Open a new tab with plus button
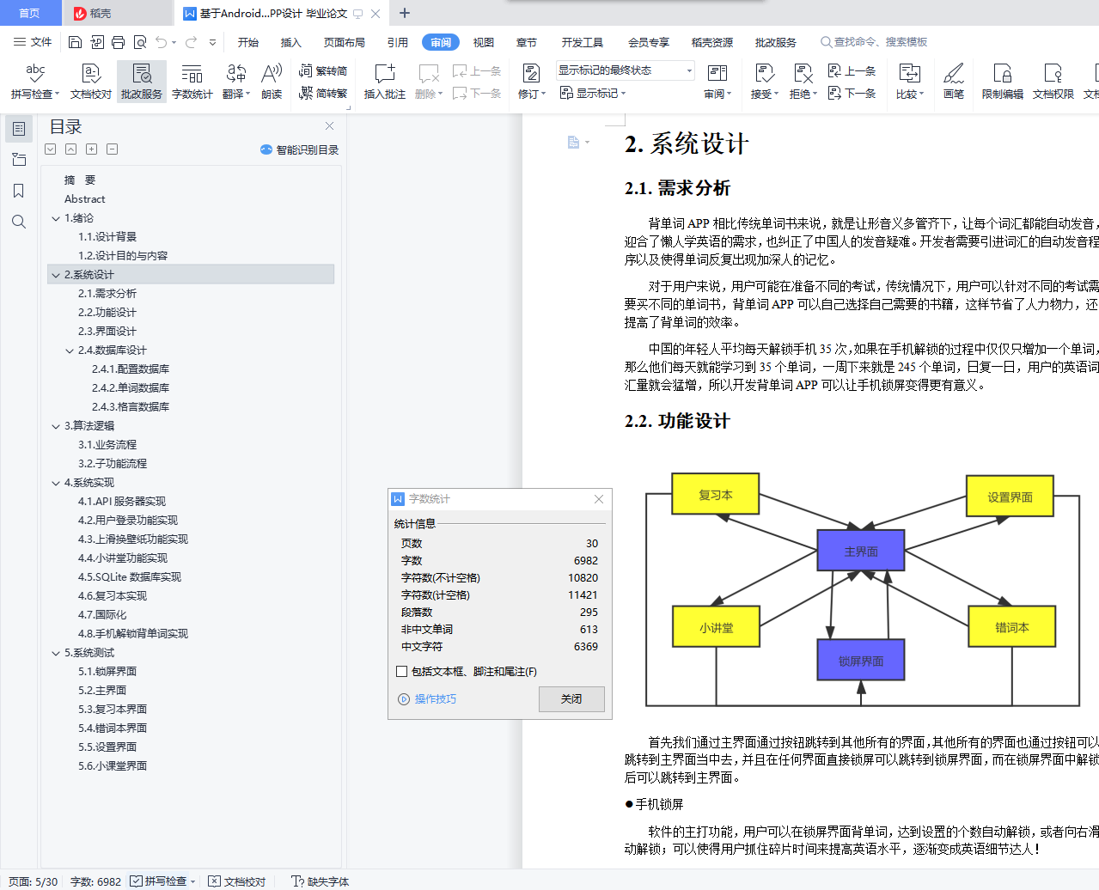1099x890 pixels. pyautogui.click(x=405, y=13)
